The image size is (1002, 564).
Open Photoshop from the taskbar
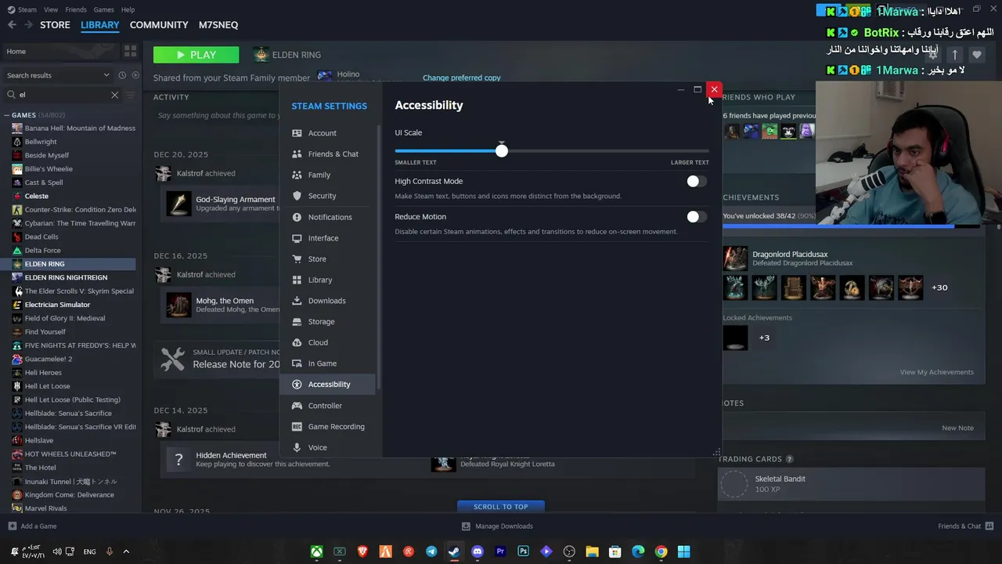[x=524, y=551]
